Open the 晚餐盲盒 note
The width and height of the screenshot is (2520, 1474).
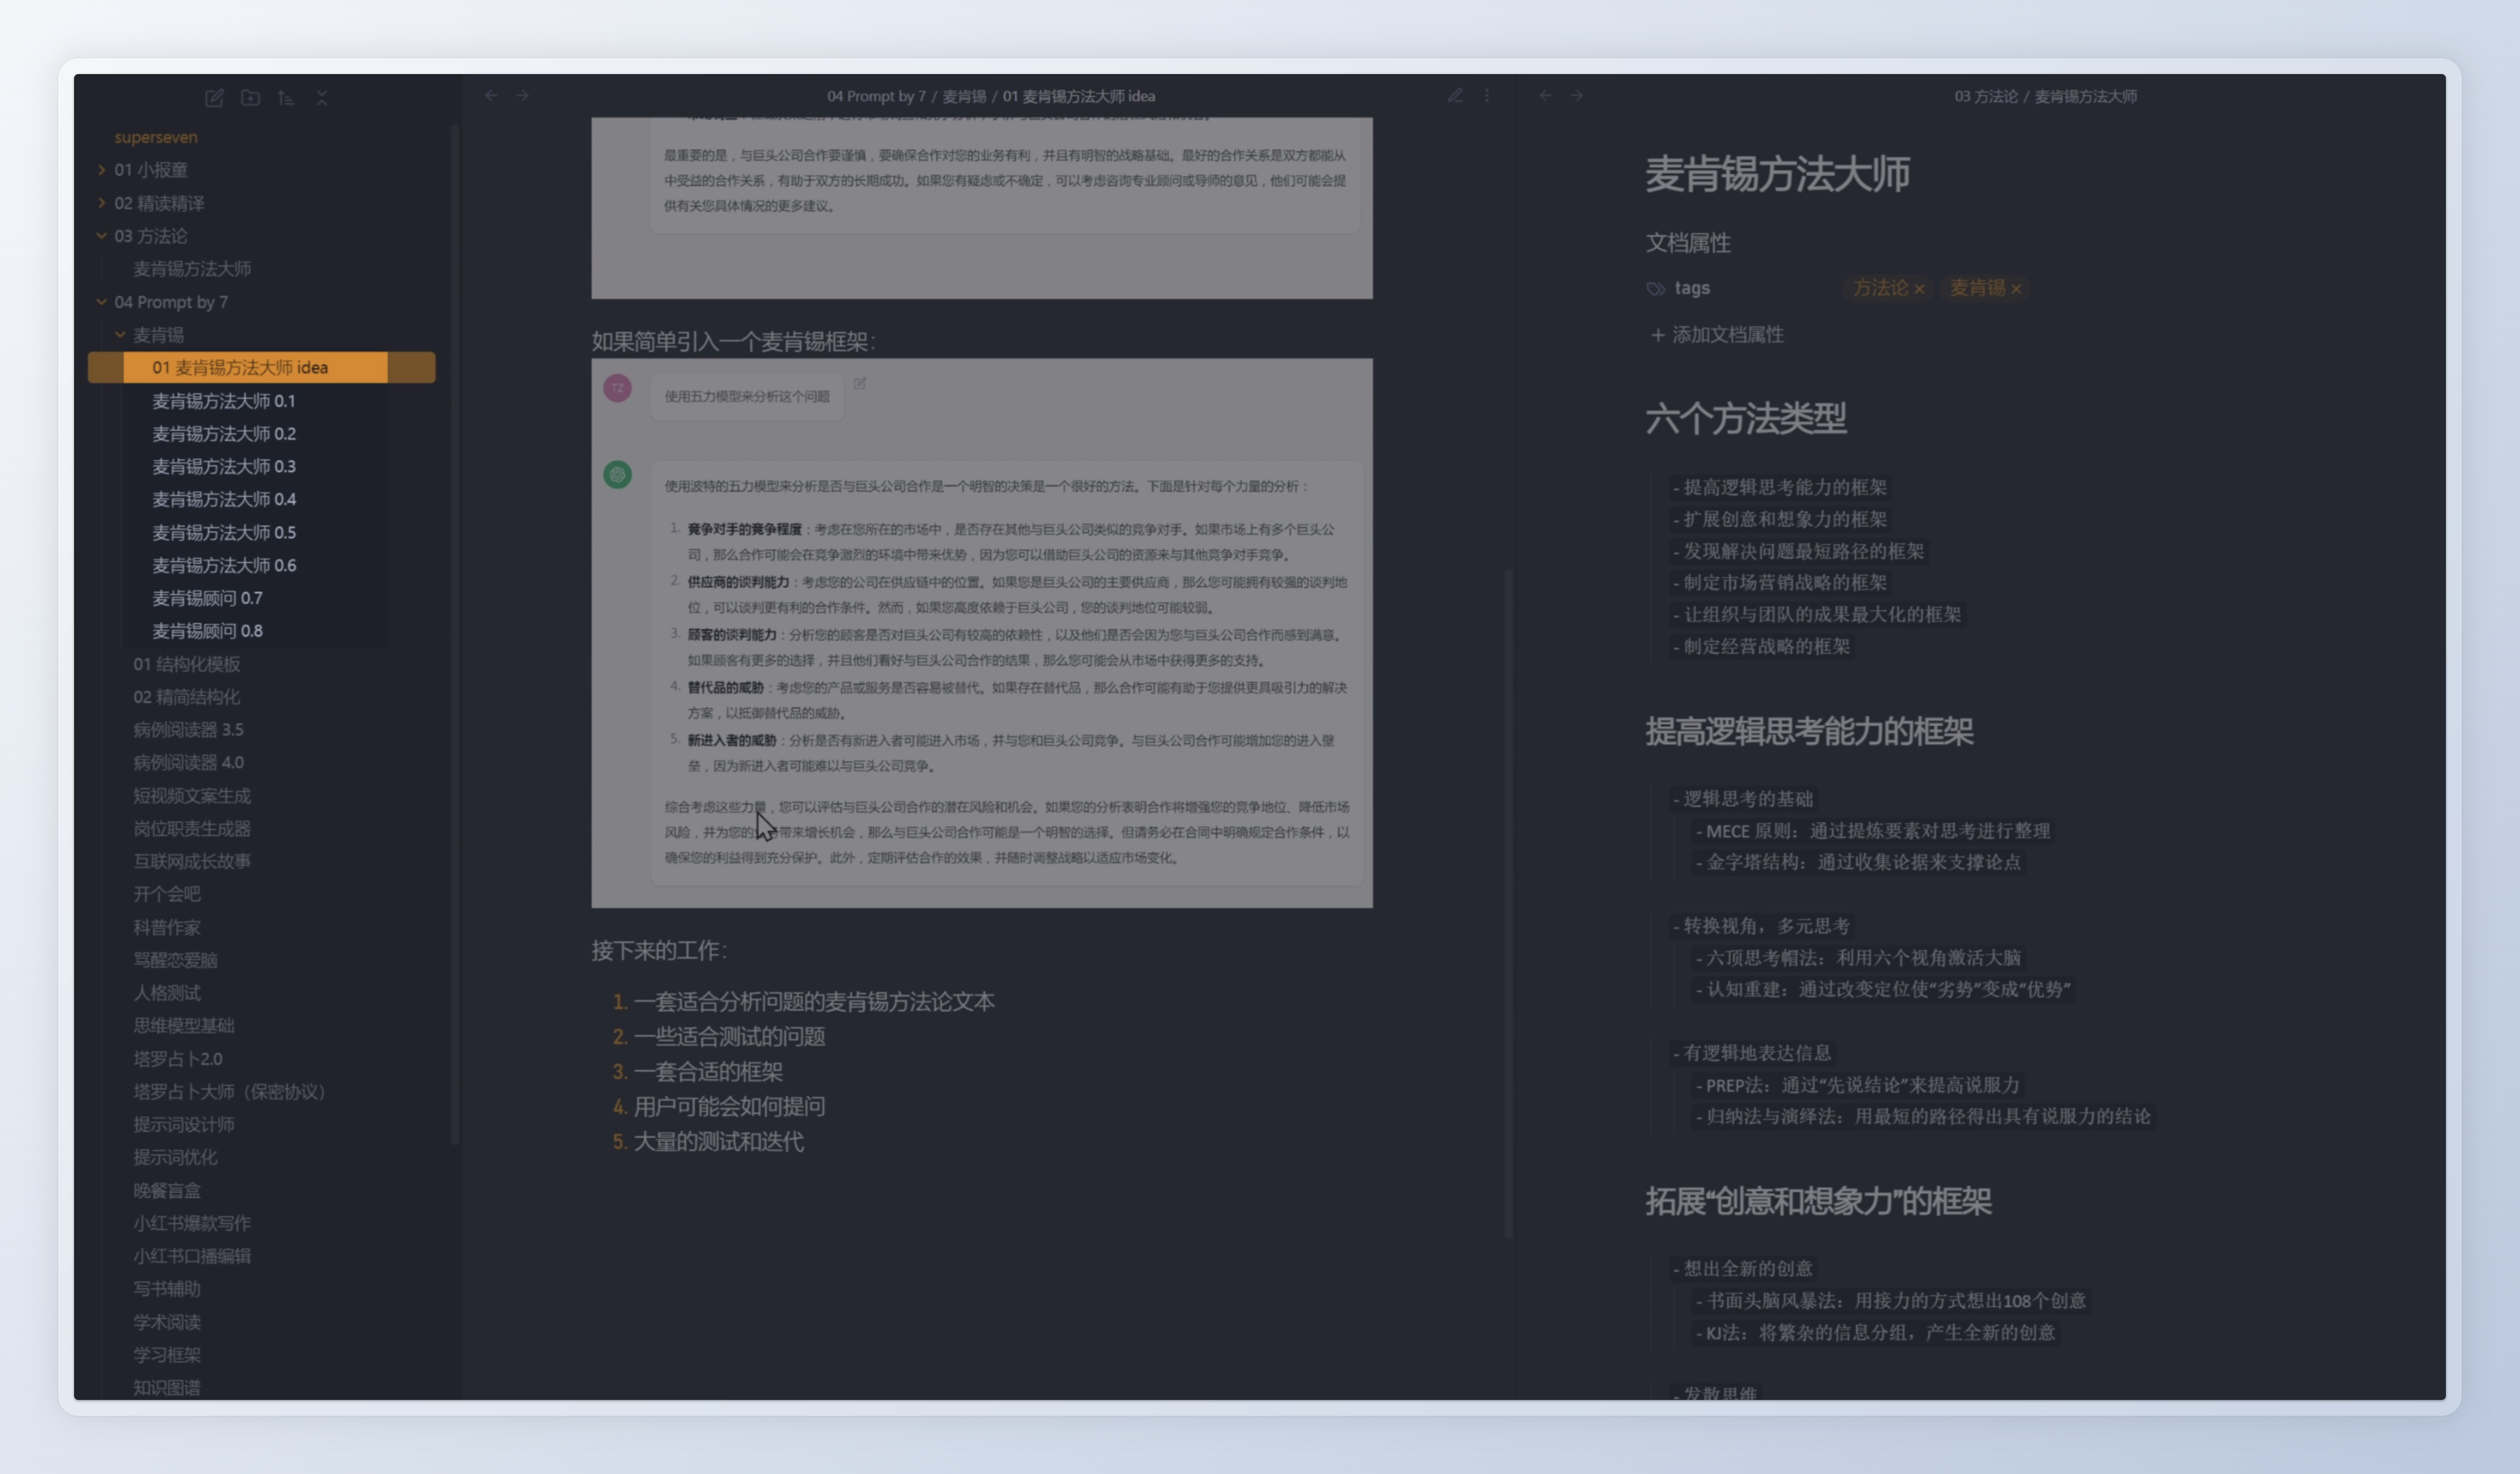(x=167, y=1190)
